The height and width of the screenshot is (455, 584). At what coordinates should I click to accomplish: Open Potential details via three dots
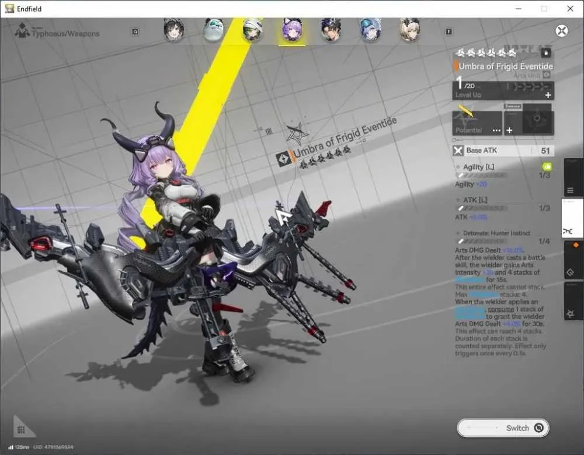(496, 130)
